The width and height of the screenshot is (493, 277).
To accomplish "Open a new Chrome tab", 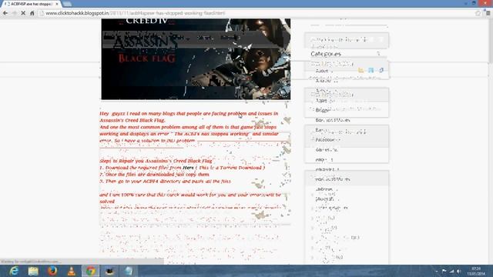I will (x=67, y=4).
